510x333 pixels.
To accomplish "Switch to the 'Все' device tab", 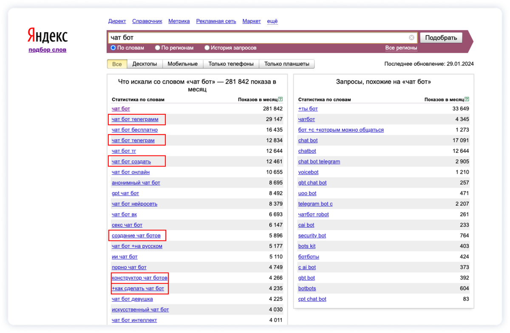I will pos(117,64).
